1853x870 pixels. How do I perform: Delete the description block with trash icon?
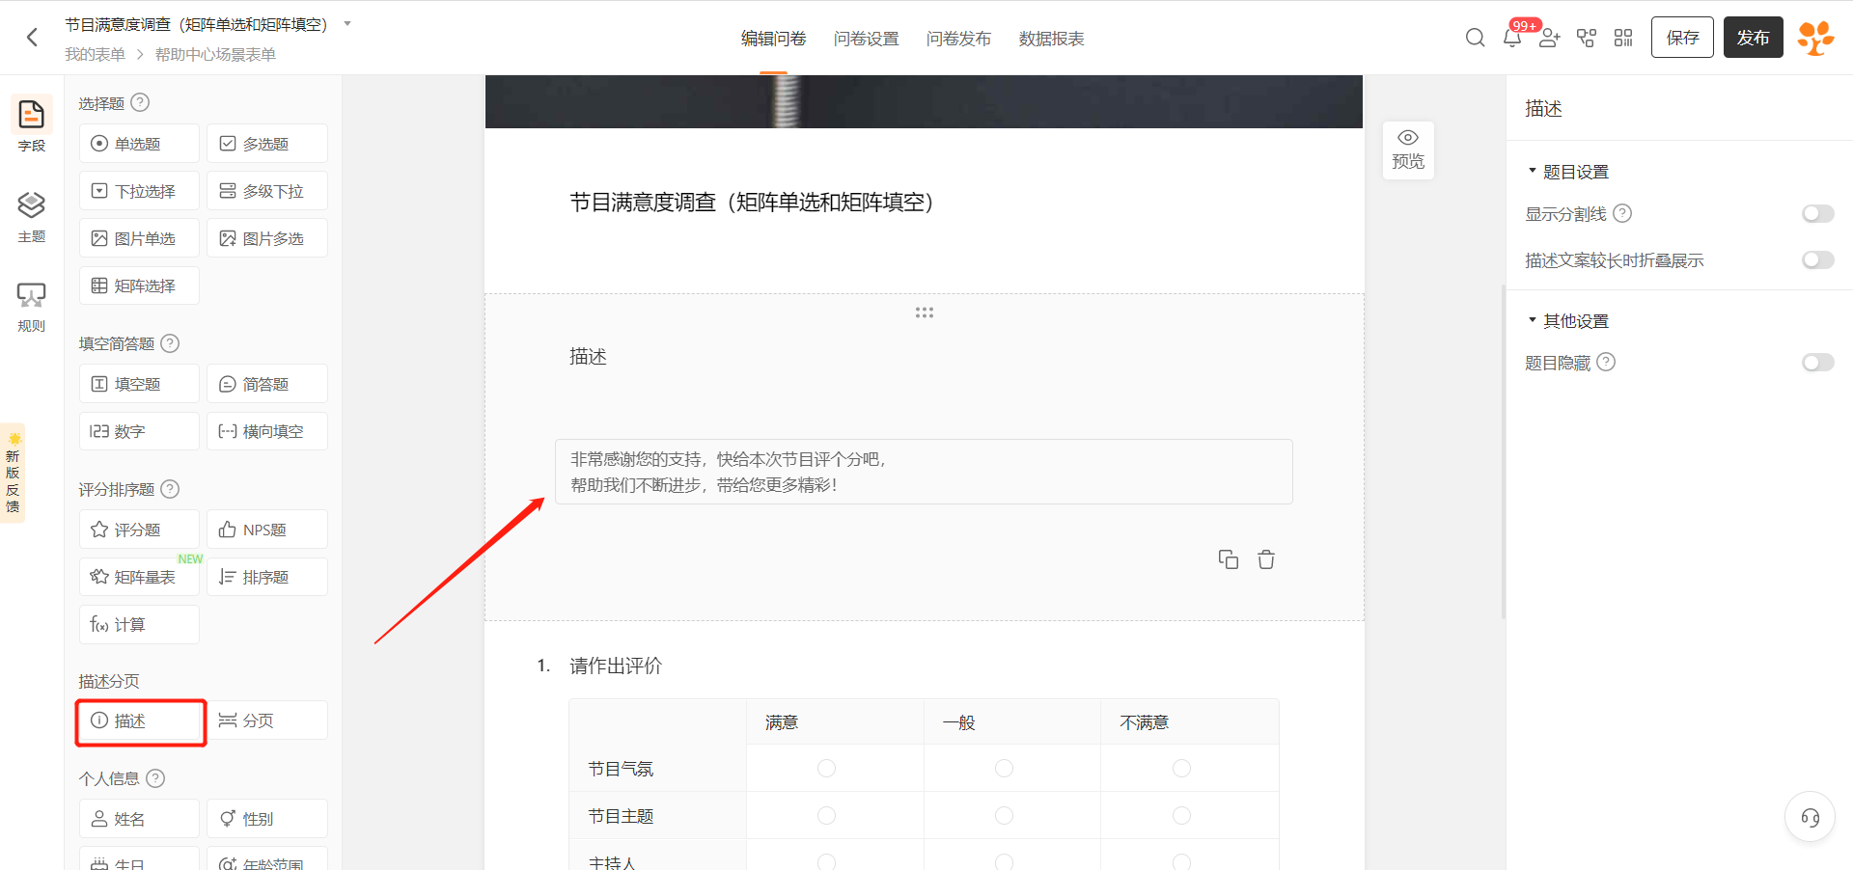[x=1266, y=559]
